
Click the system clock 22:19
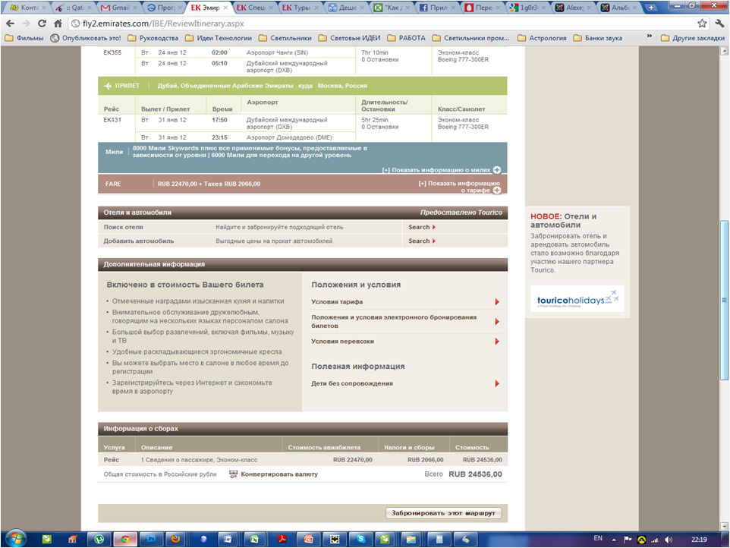click(699, 539)
